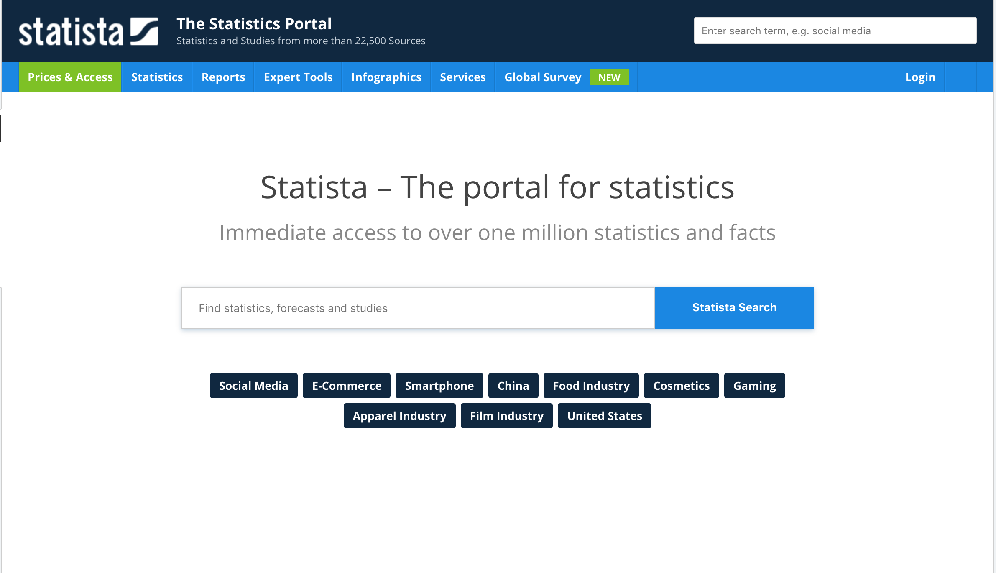The height and width of the screenshot is (573, 996).
Task: Open the Film Industry tag
Action: (506, 416)
